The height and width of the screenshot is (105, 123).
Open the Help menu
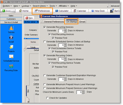pos(74,6)
